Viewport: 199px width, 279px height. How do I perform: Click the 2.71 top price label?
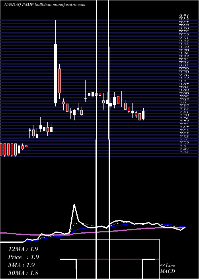(x=184, y=17)
